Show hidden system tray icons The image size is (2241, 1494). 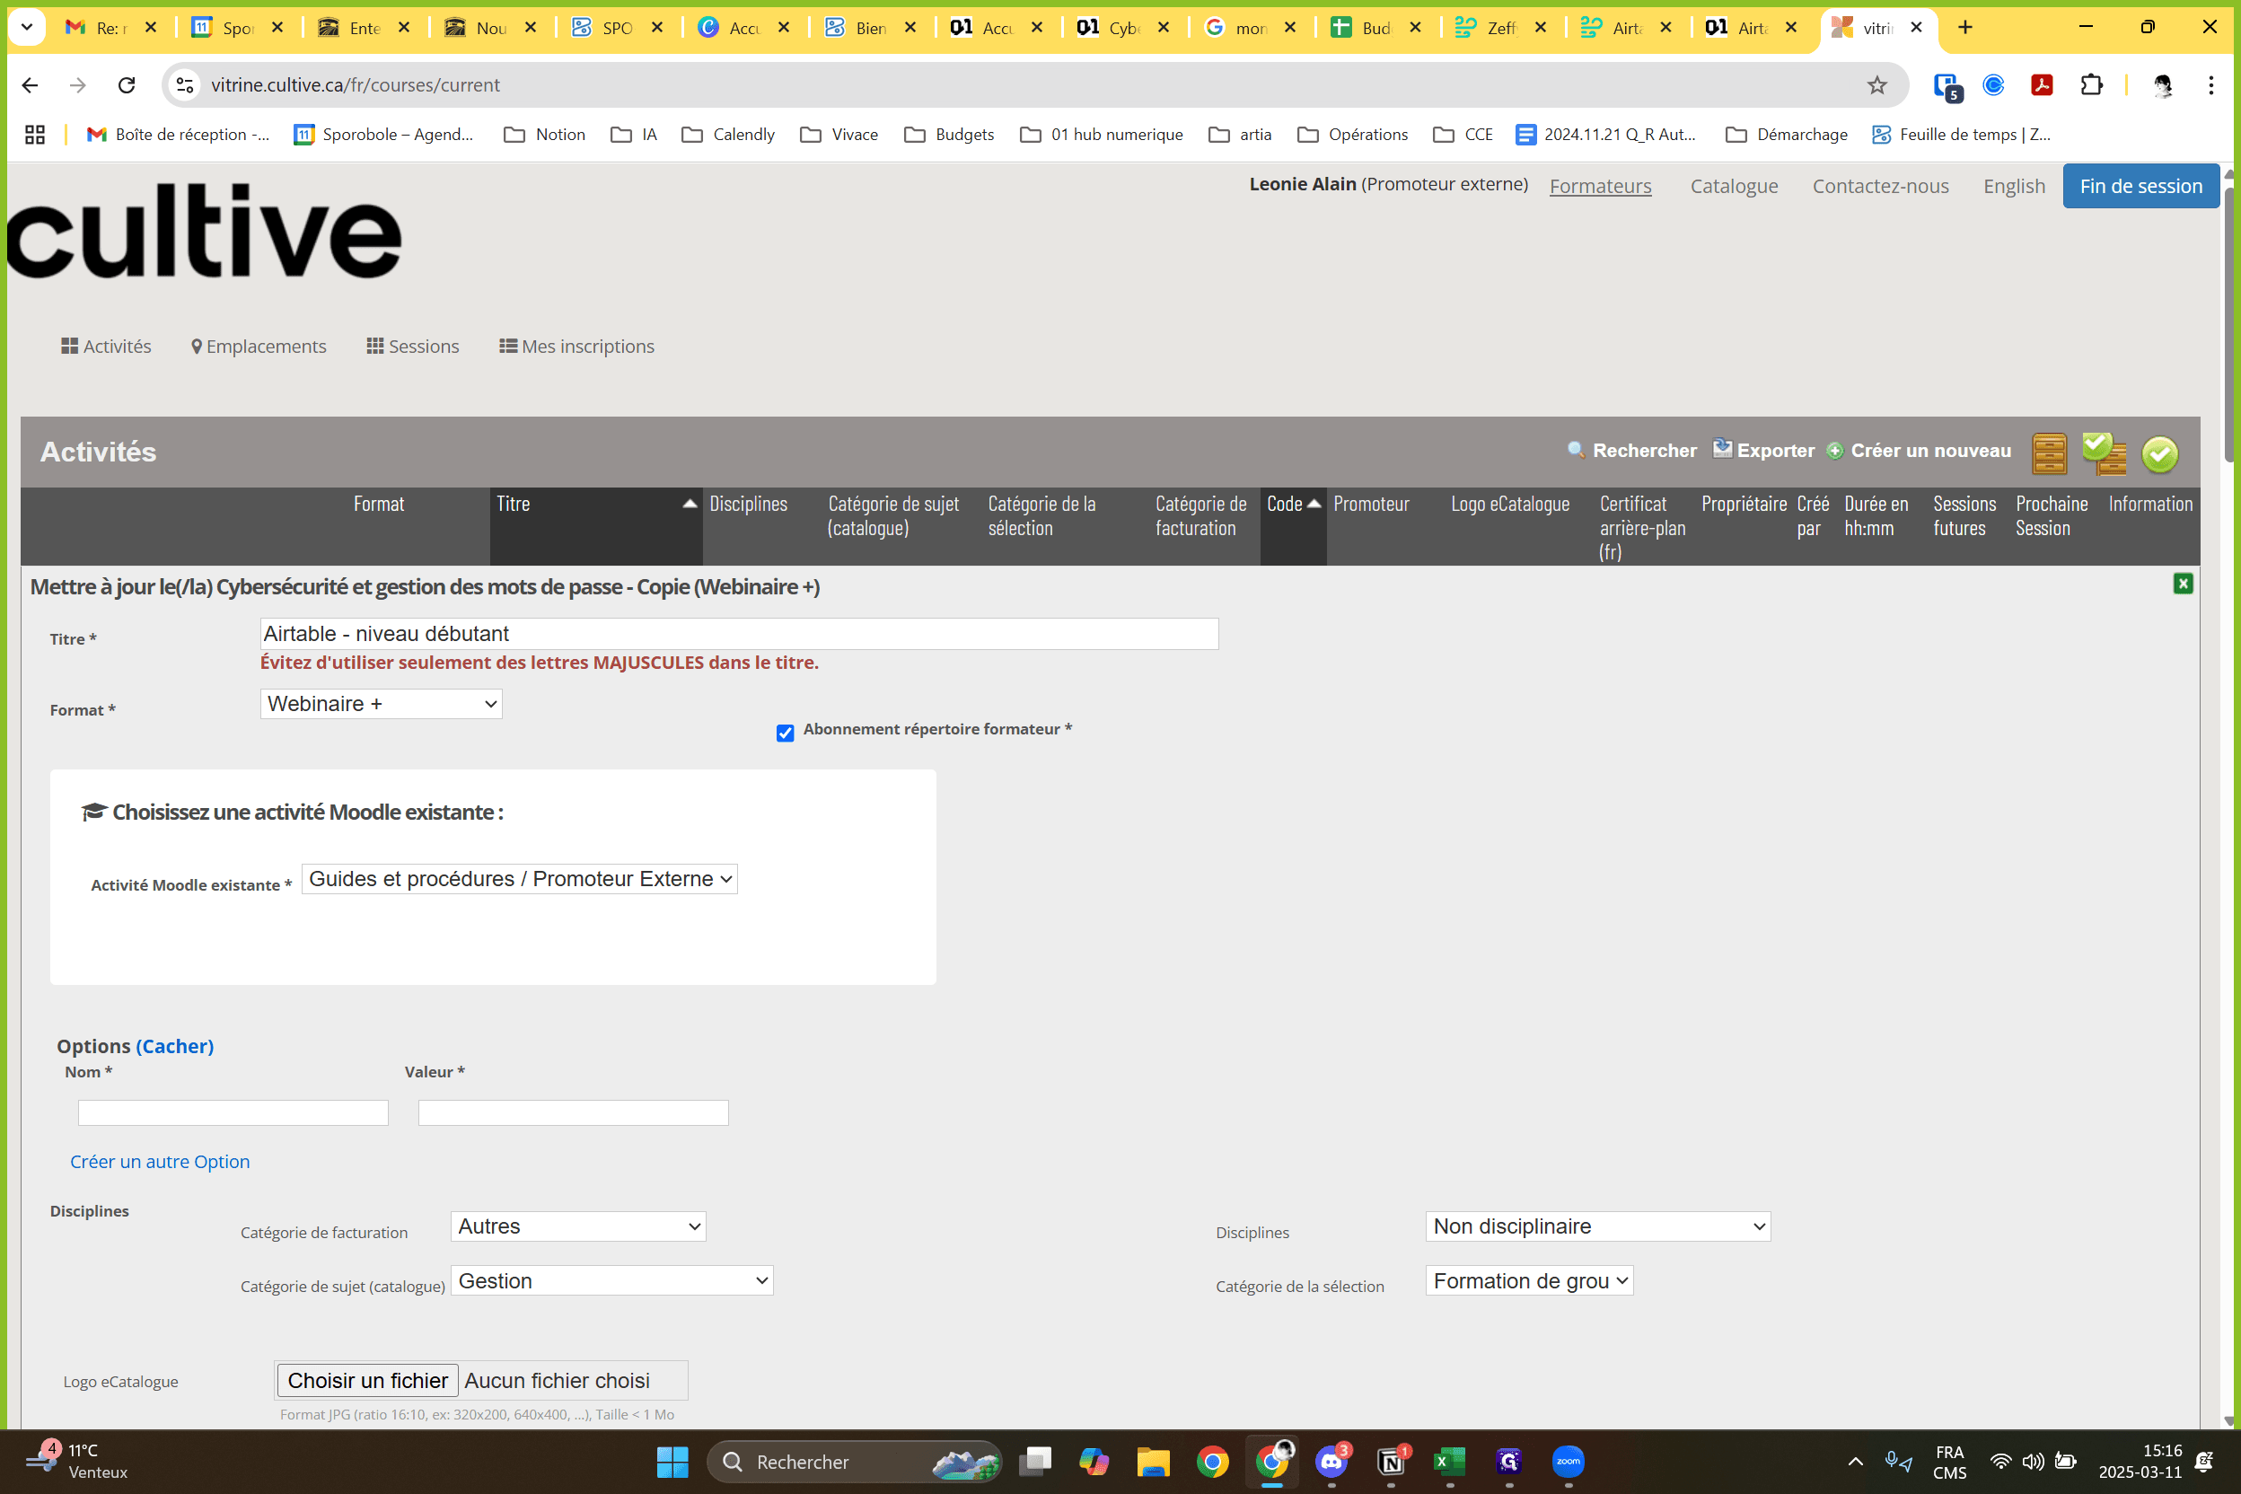point(1855,1462)
